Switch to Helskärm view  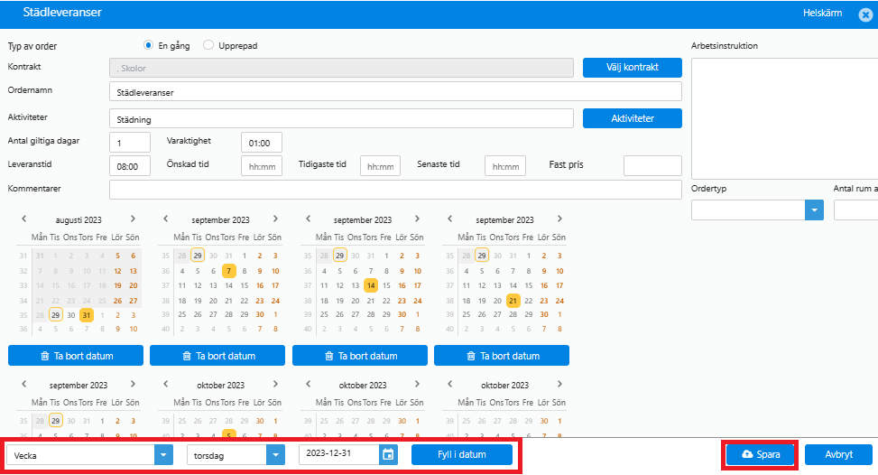[822, 13]
